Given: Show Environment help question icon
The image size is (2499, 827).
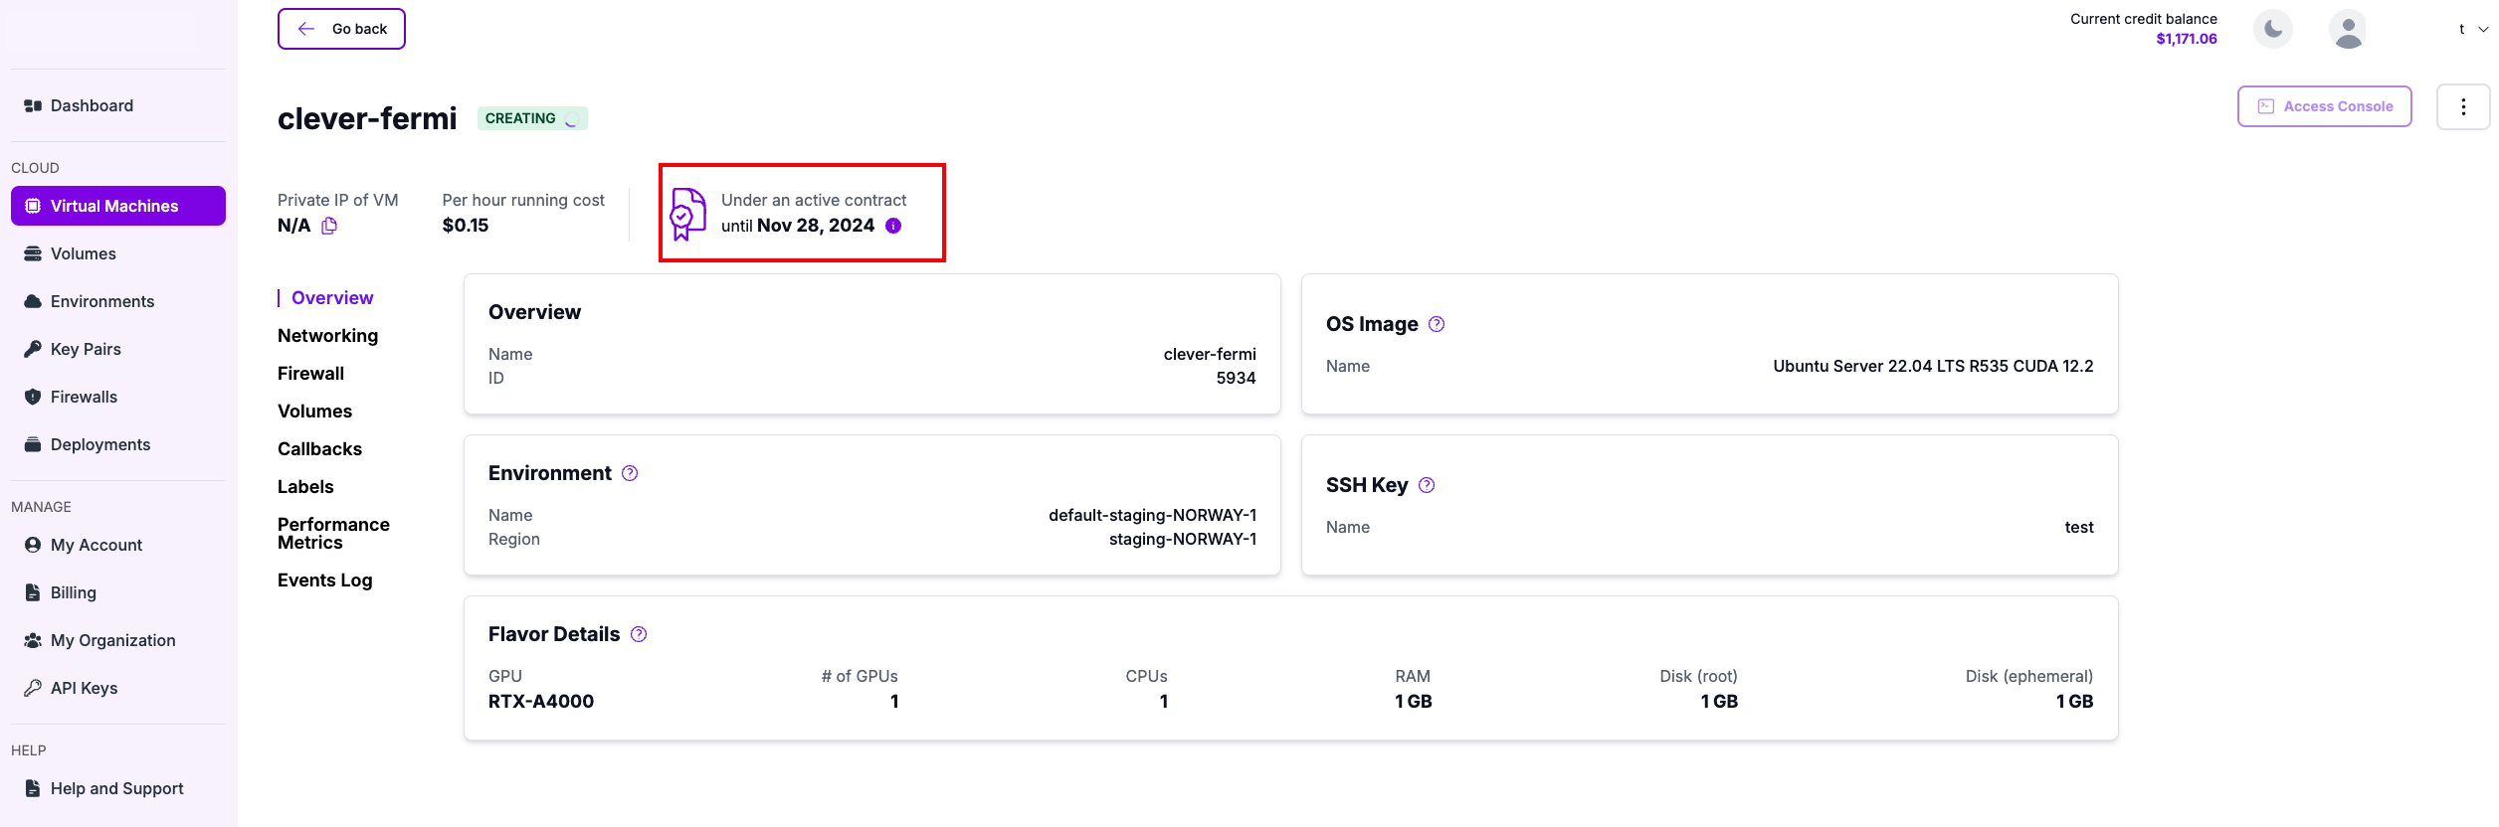Looking at the screenshot, I should 630,473.
